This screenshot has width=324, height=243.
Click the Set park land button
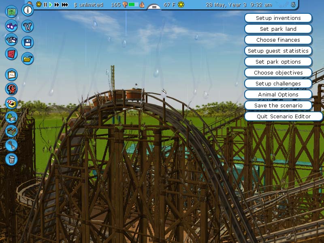pos(278,29)
